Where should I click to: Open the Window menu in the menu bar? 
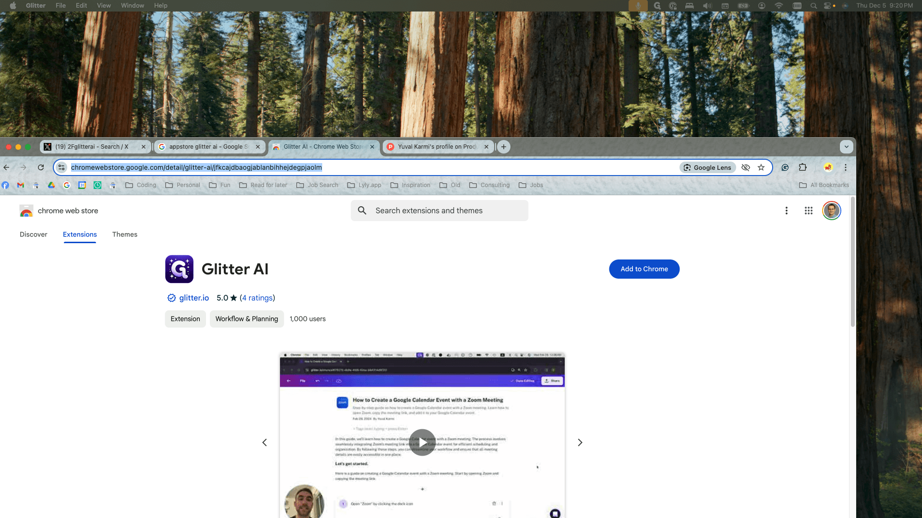click(x=133, y=6)
